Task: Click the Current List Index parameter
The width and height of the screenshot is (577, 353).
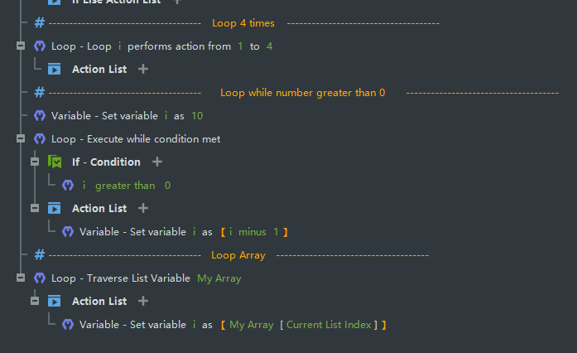Action: [x=329, y=325]
